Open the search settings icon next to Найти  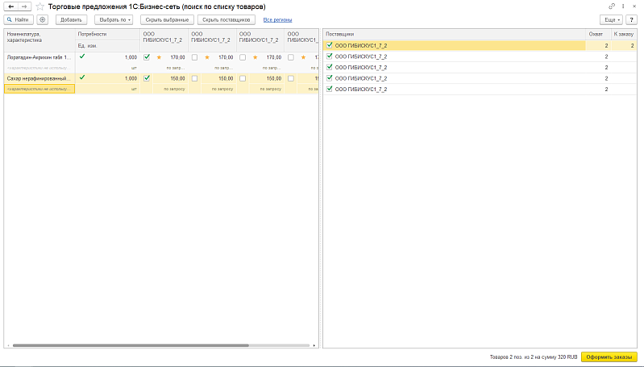tap(43, 19)
